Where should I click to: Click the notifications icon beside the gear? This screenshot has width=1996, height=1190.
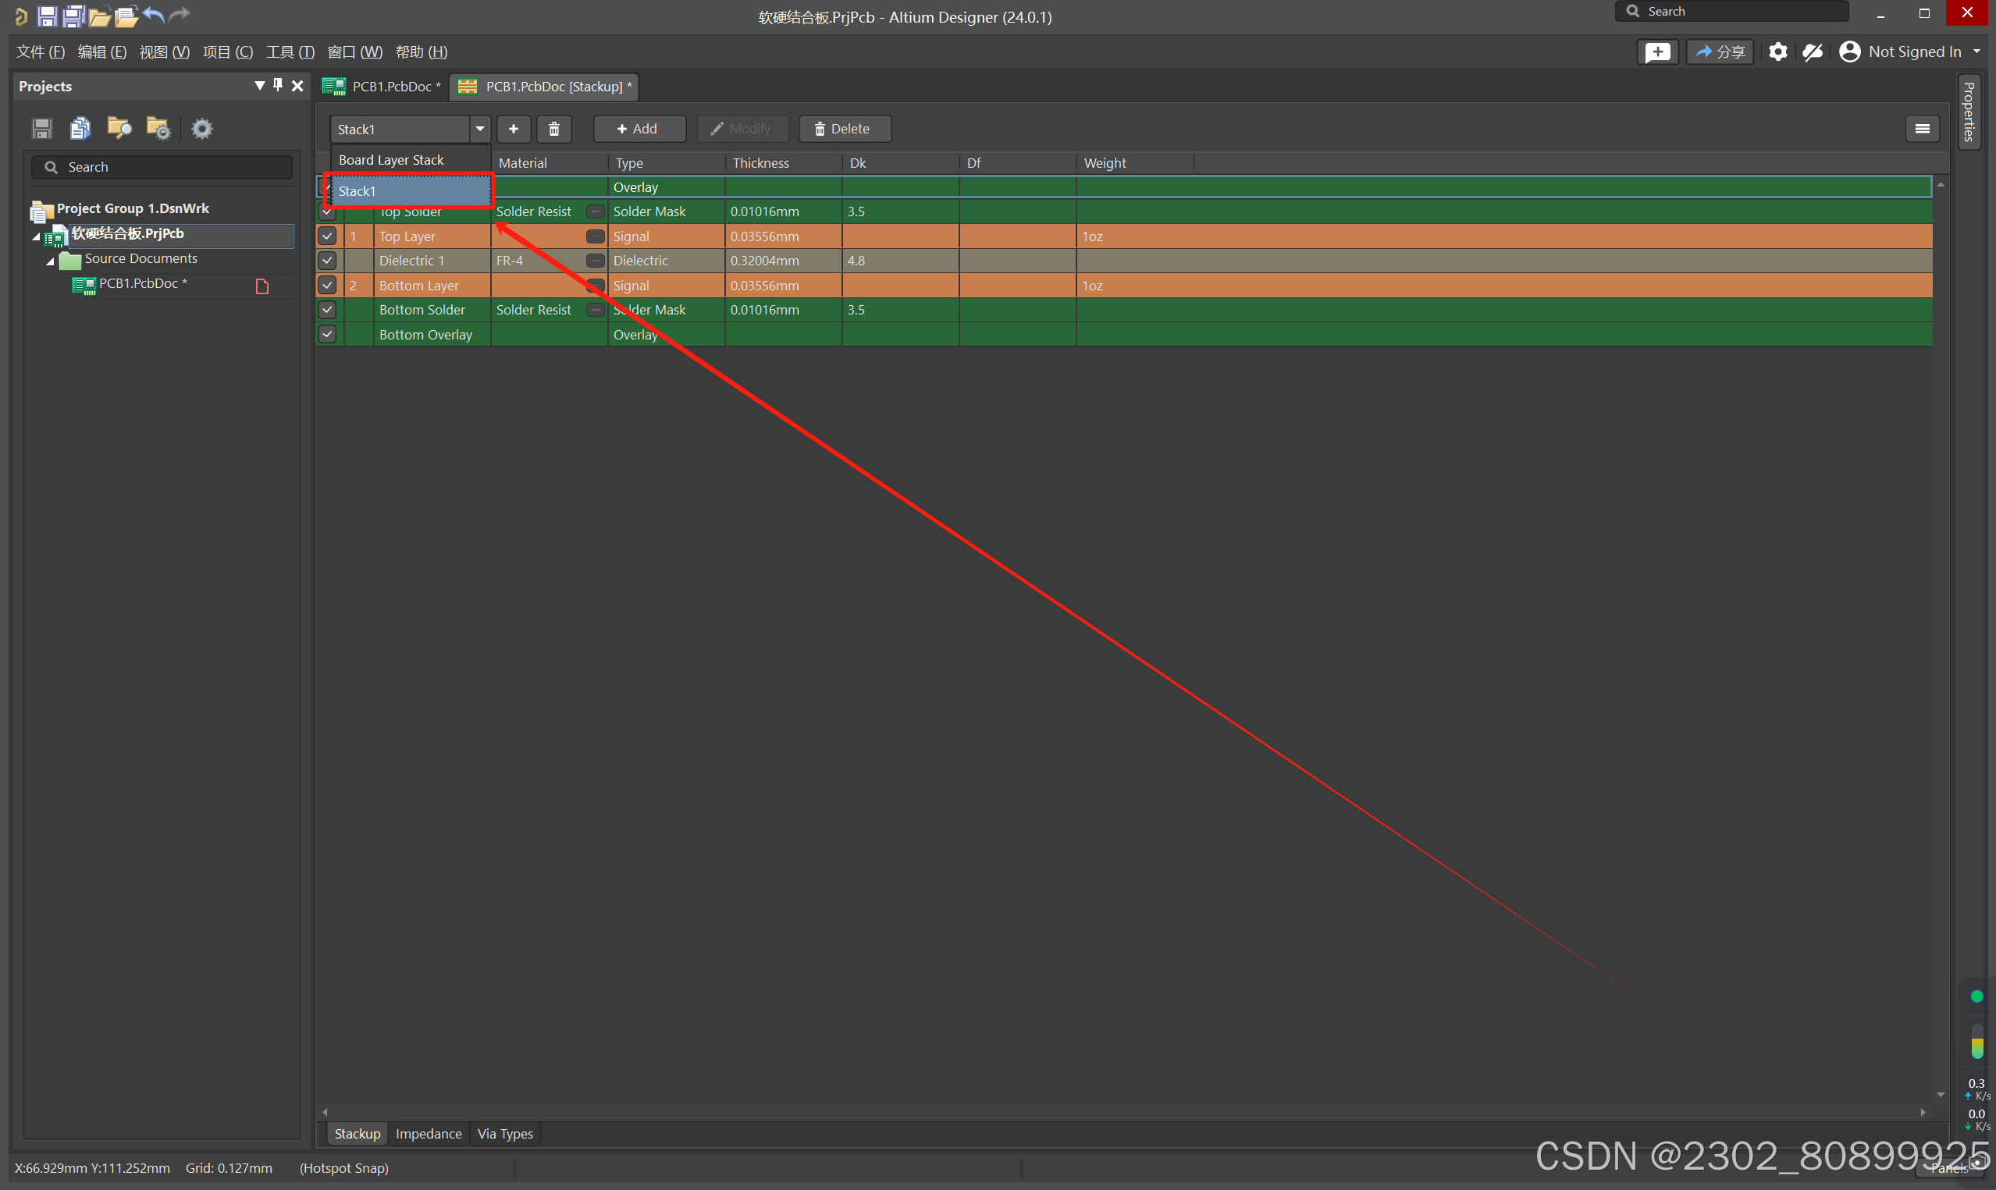click(1813, 52)
